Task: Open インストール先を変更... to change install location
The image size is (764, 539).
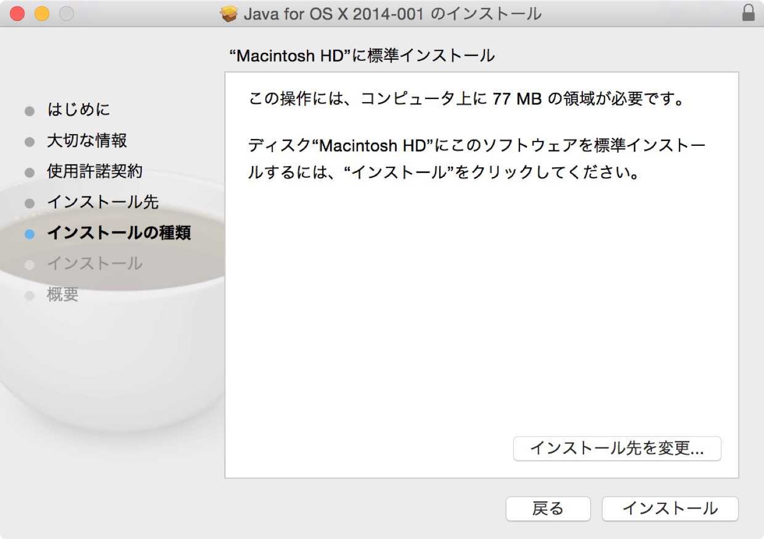Action: click(x=617, y=448)
